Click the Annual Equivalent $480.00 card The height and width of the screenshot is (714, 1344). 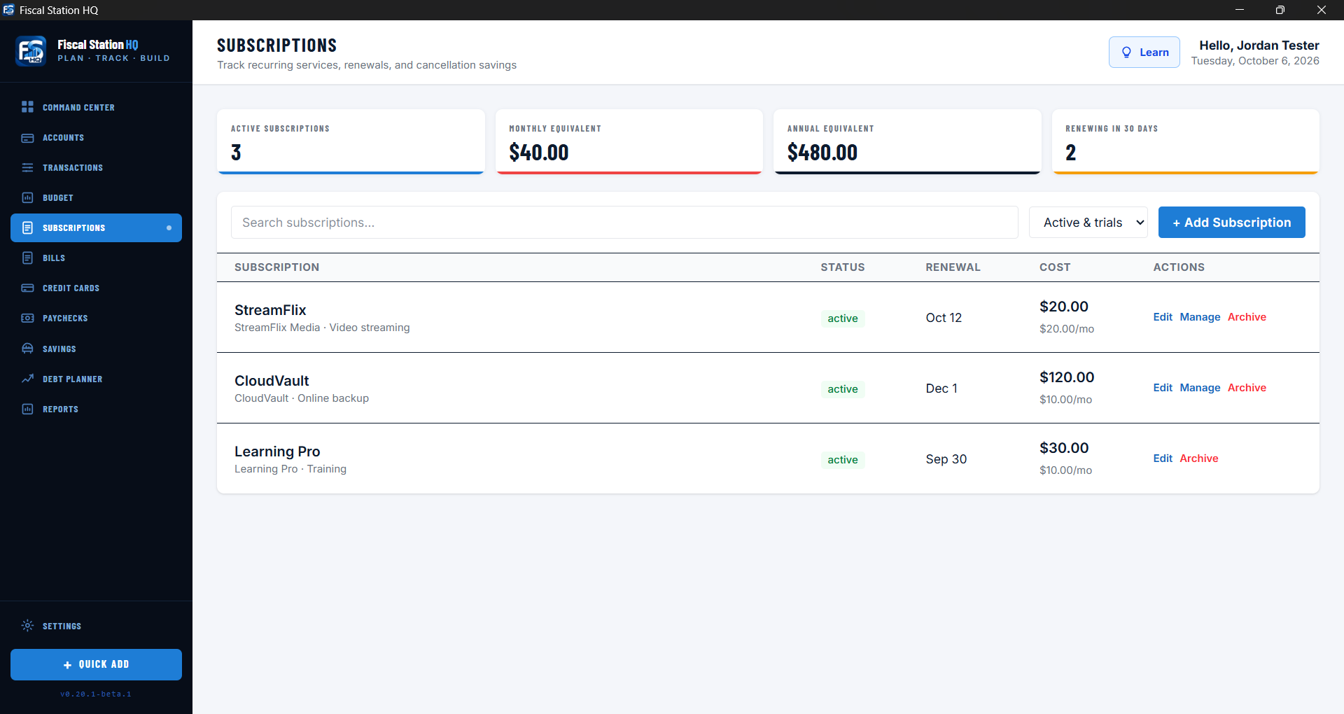coord(907,141)
